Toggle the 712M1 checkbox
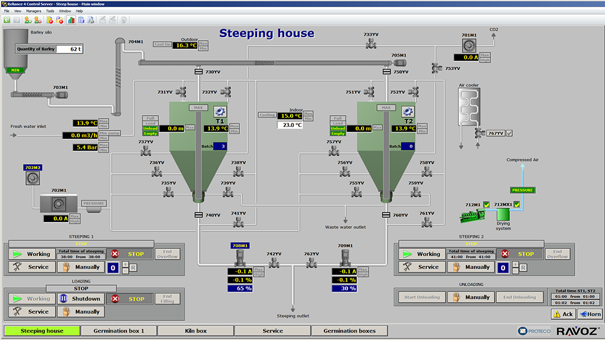 coord(487,204)
